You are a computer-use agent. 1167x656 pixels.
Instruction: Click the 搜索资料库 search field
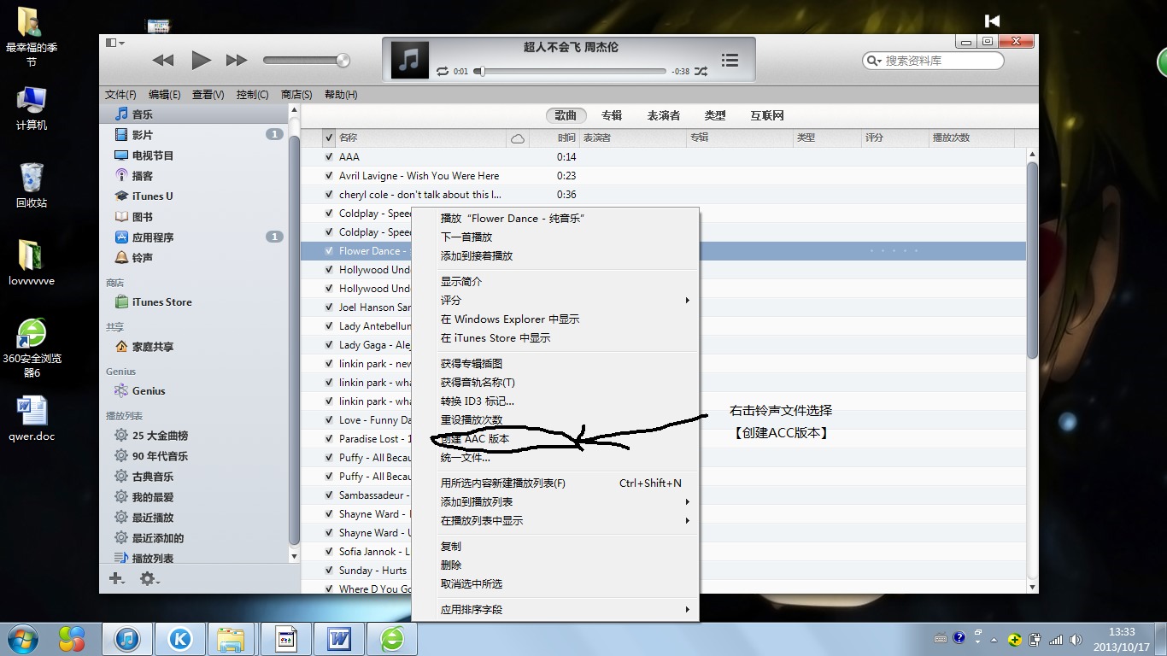tap(933, 61)
